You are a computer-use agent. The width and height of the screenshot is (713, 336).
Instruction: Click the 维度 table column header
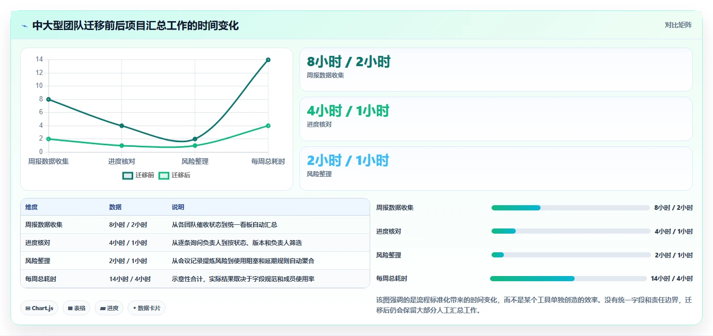click(31, 207)
